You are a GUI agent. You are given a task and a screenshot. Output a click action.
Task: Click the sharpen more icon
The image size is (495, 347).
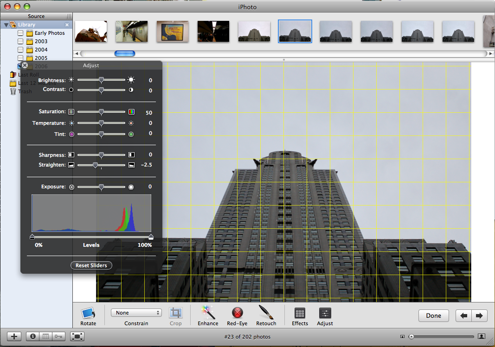[x=131, y=155]
